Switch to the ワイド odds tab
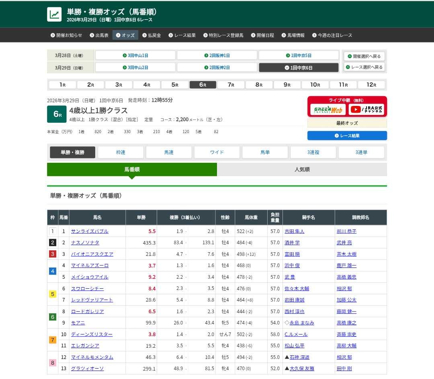The width and height of the screenshot is (434, 379). coord(217,152)
